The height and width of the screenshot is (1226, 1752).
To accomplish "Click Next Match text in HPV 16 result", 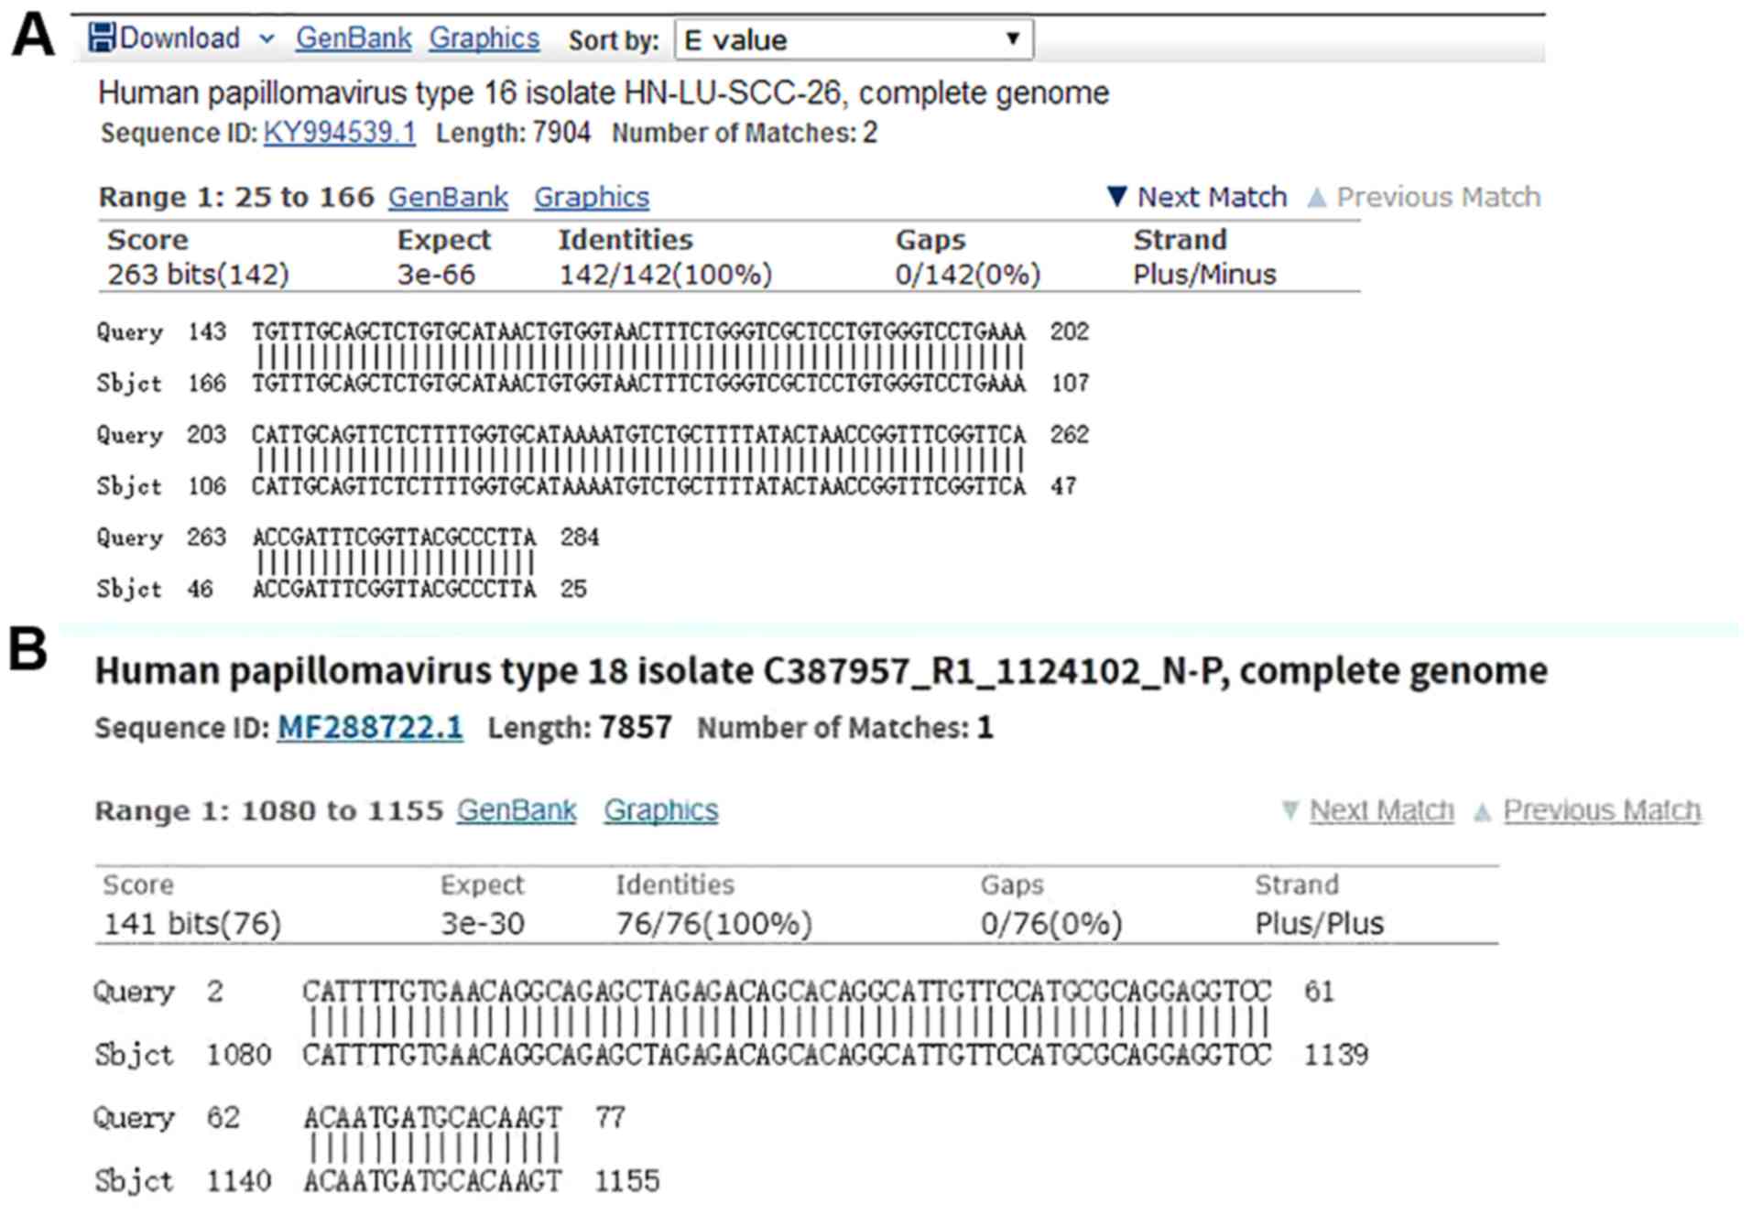I will point(1211,197).
